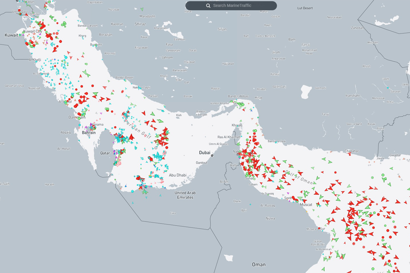Click the Muscat city label

pos(306,205)
